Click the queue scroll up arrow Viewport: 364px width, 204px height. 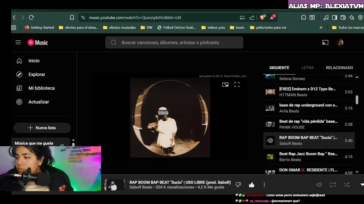tap(357, 77)
